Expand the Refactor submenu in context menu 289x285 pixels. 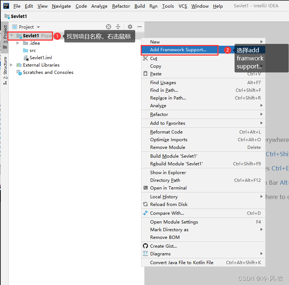pos(261,114)
